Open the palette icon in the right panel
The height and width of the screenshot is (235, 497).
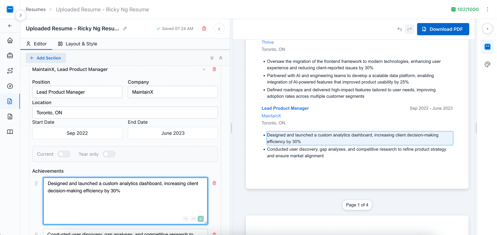click(487, 64)
